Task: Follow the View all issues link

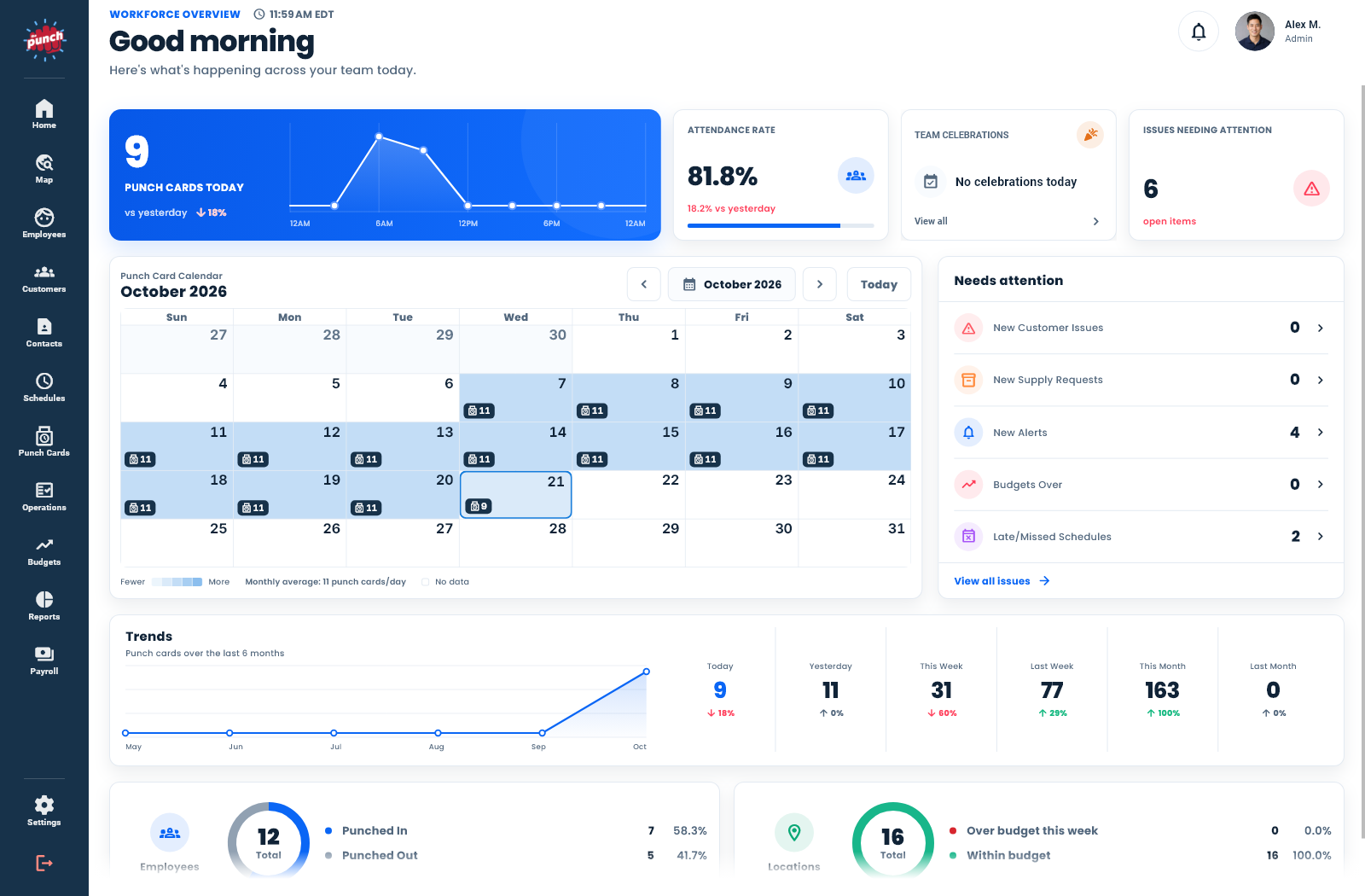Action: tap(1002, 581)
